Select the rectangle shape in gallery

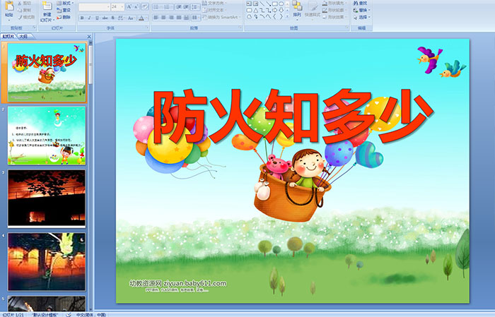(x=275, y=4)
